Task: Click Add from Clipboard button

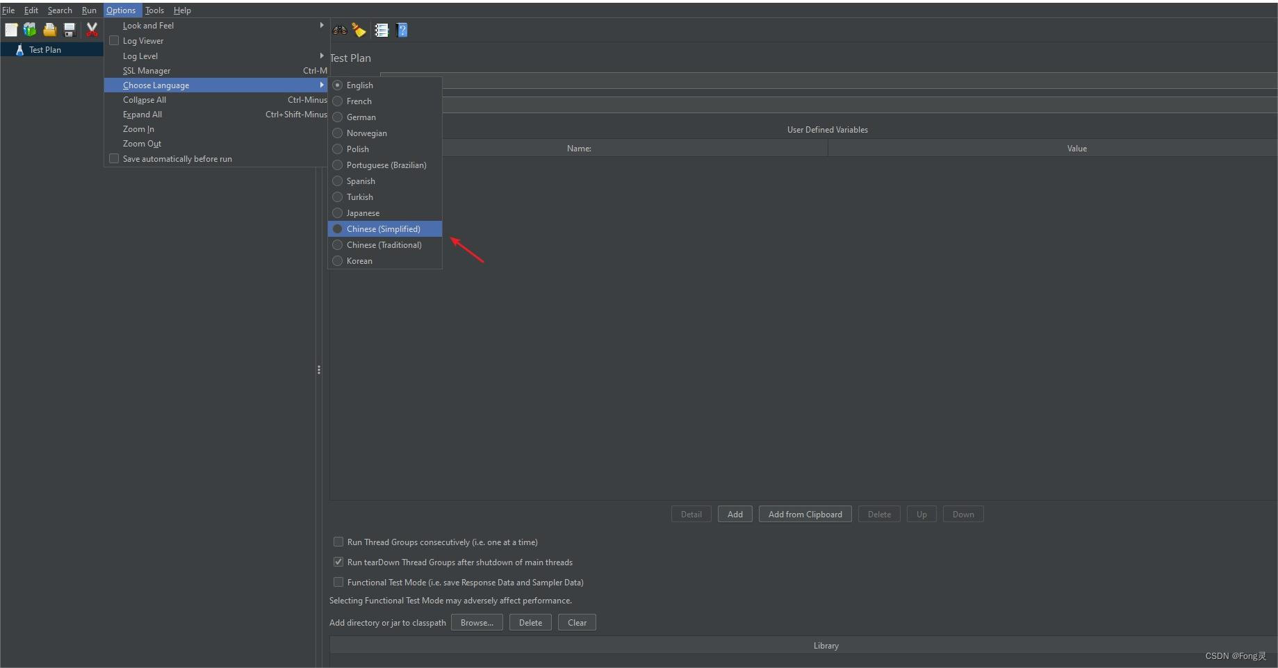Action: coord(805,515)
